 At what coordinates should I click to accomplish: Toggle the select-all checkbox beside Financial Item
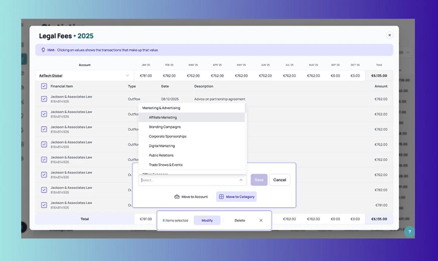tap(44, 86)
